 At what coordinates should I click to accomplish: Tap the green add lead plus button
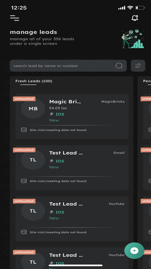(134, 251)
